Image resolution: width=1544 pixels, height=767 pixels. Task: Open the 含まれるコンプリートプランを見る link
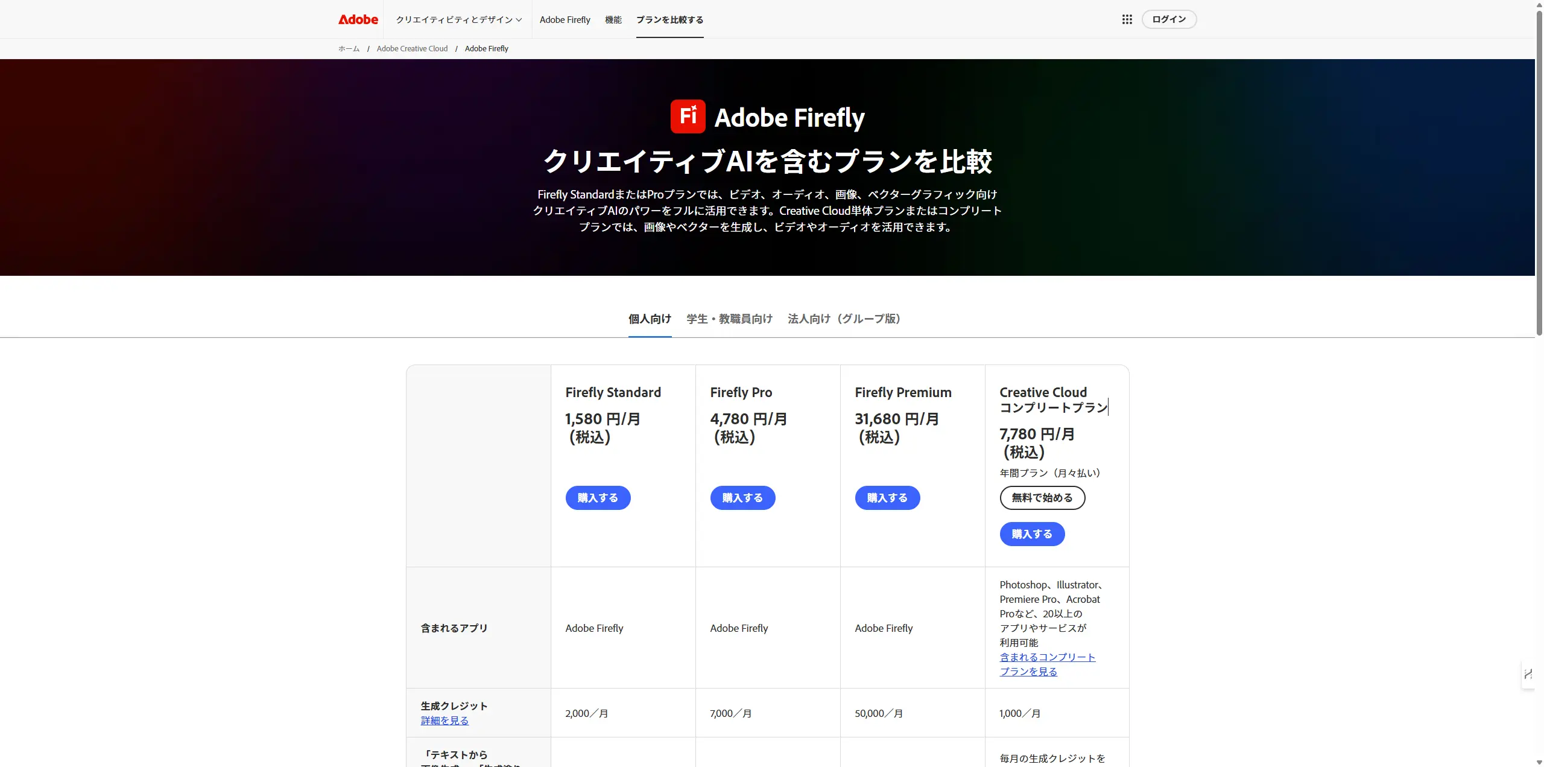1047,664
